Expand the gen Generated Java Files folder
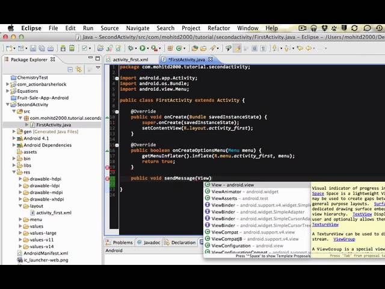The image size is (385, 289). pyautogui.click(x=14, y=131)
